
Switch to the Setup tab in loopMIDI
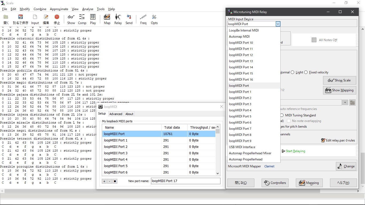click(x=102, y=113)
